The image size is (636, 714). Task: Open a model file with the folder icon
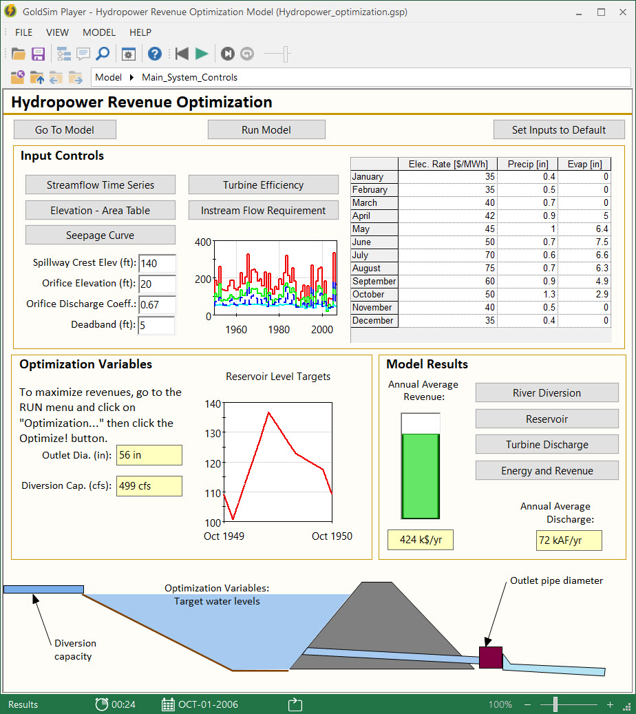[x=18, y=54]
